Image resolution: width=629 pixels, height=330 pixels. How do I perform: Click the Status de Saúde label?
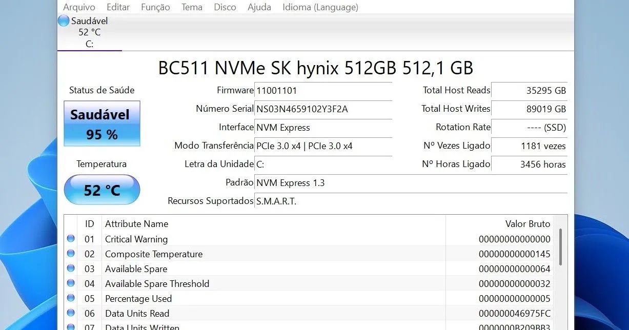coord(102,90)
